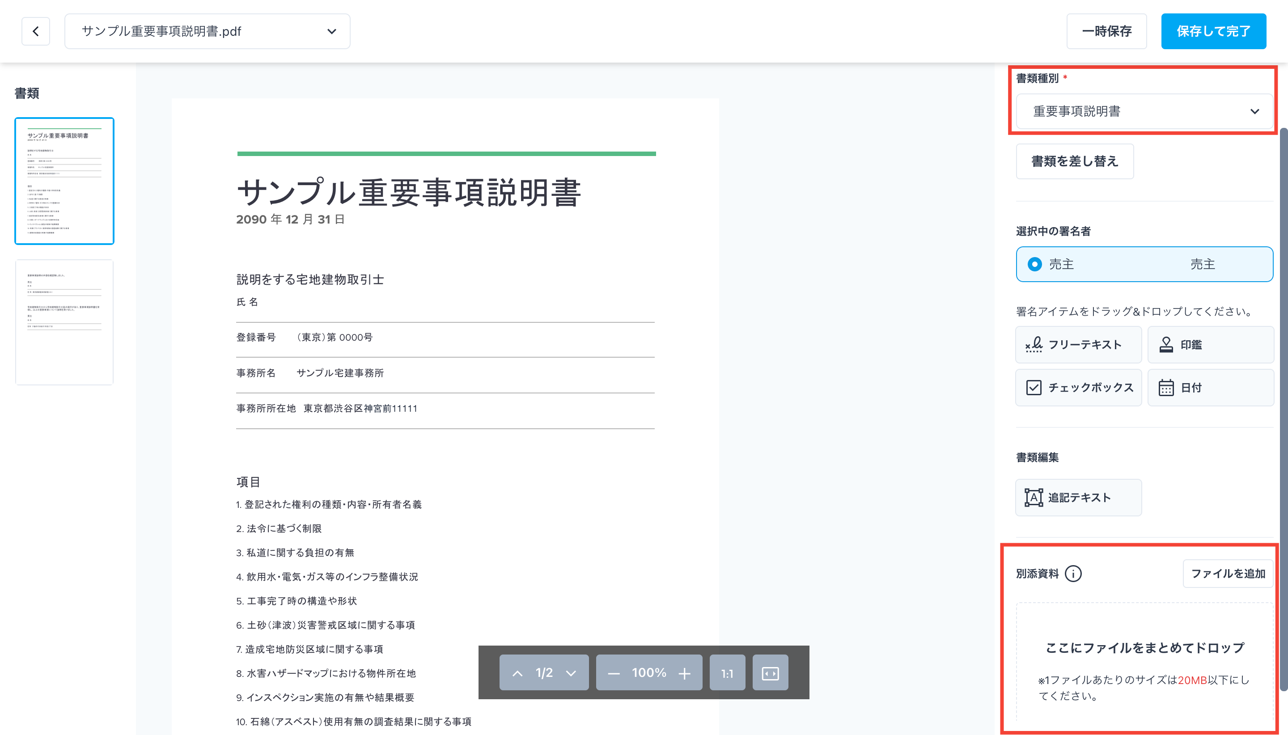Click item 7. 造成宅地防災区域に関する事項

[309, 649]
